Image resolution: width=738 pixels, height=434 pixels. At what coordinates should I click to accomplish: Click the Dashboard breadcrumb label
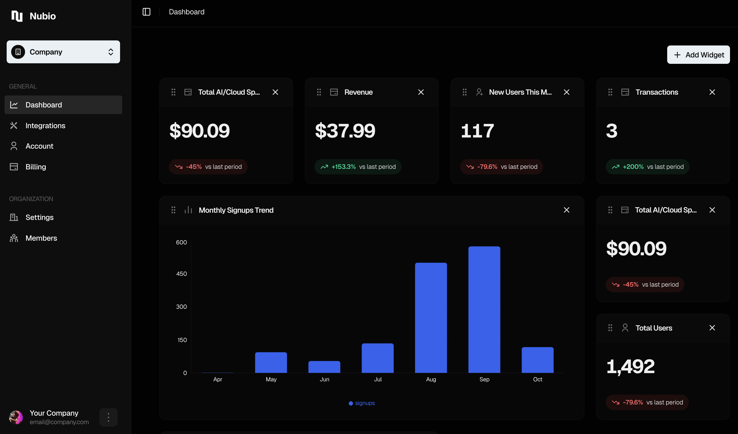pos(186,12)
